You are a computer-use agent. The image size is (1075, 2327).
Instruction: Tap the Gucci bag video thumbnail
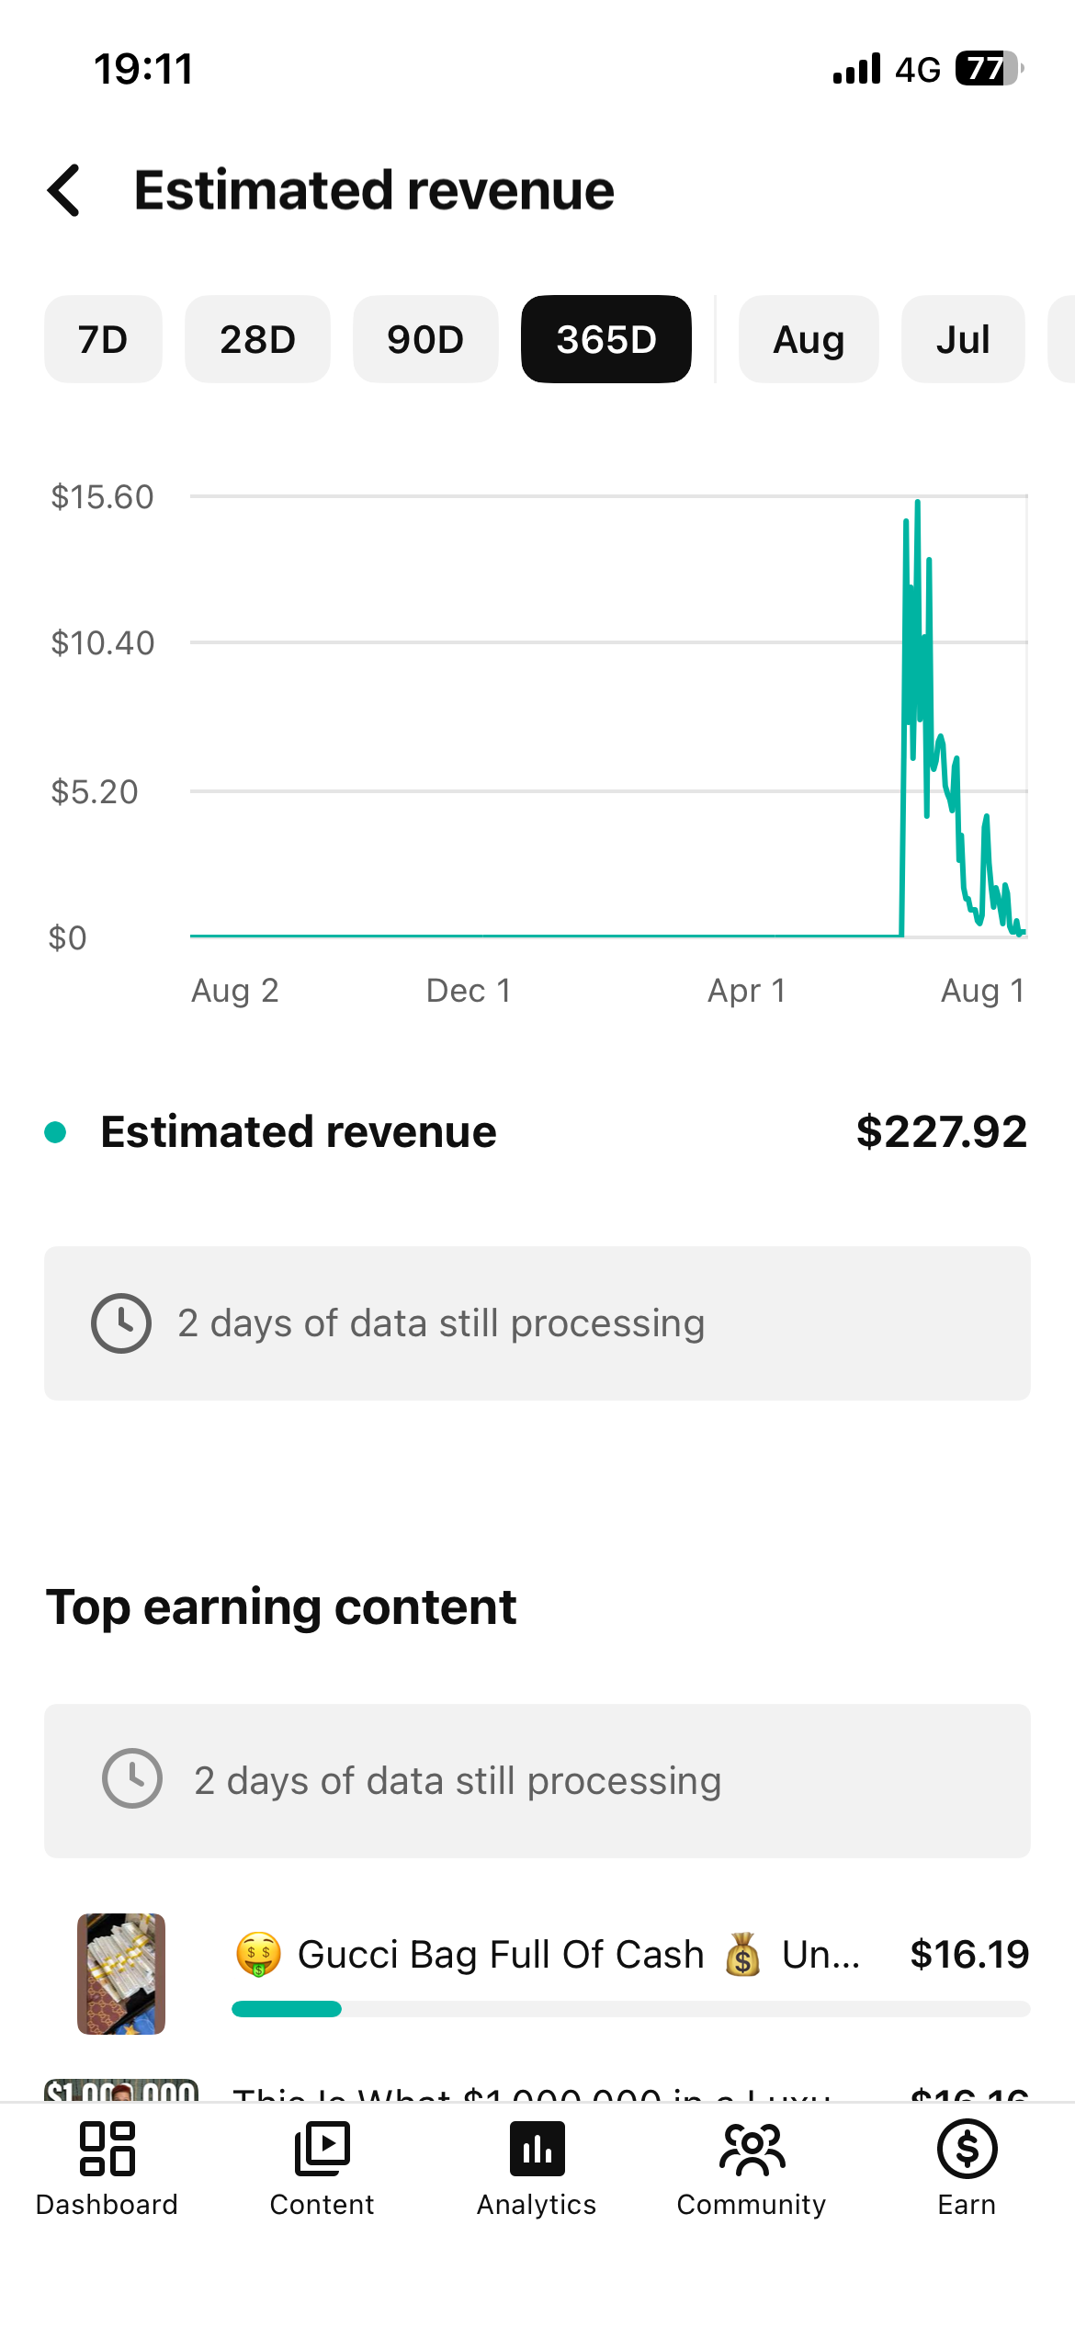tap(121, 1973)
